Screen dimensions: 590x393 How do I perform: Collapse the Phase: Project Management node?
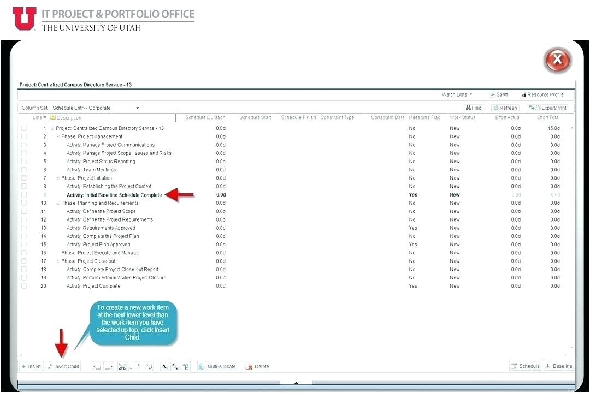coord(58,136)
